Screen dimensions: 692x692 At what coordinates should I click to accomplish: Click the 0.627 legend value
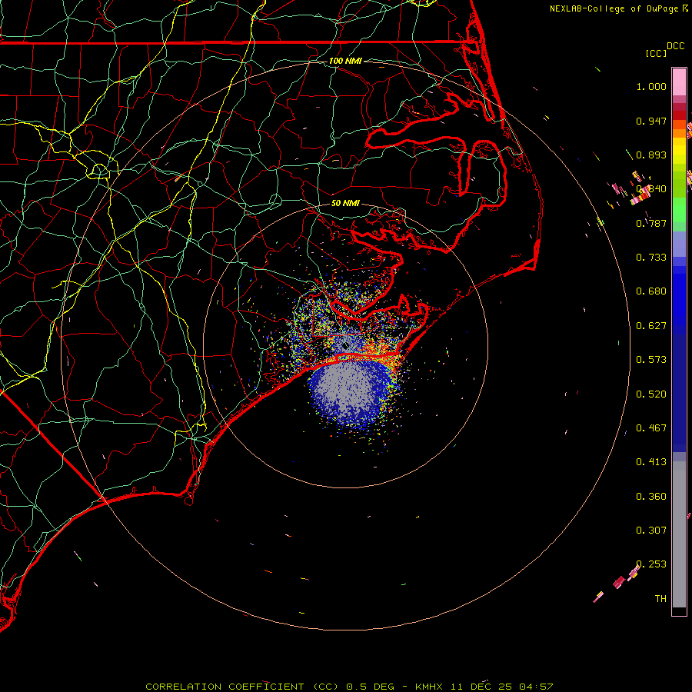(651, 326)
